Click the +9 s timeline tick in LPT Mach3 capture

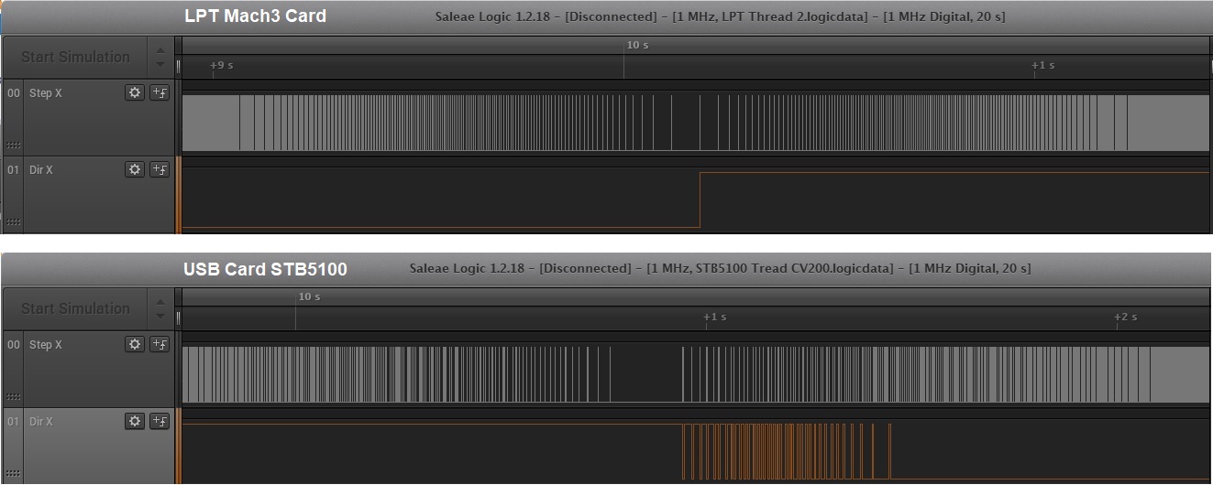[221, 66]
